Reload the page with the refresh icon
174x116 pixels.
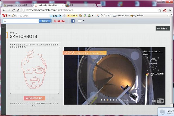point(14,10)
